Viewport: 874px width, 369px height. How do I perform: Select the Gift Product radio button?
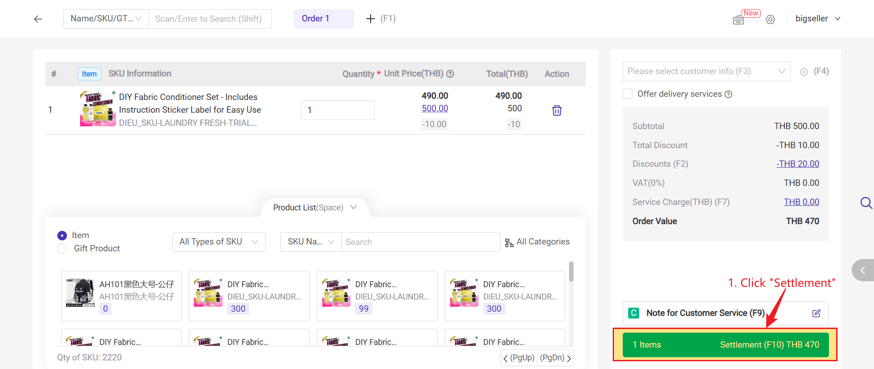62,249
